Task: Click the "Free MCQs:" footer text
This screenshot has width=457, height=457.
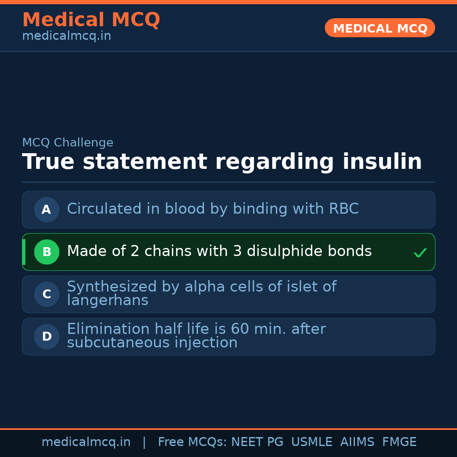Action: [193, 442]
